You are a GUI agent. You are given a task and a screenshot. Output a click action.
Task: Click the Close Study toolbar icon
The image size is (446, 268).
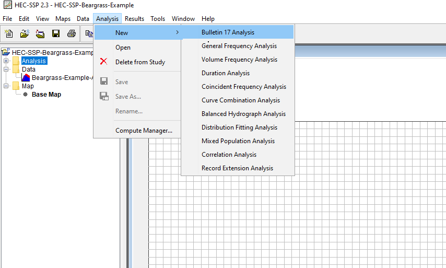[40, 33]
